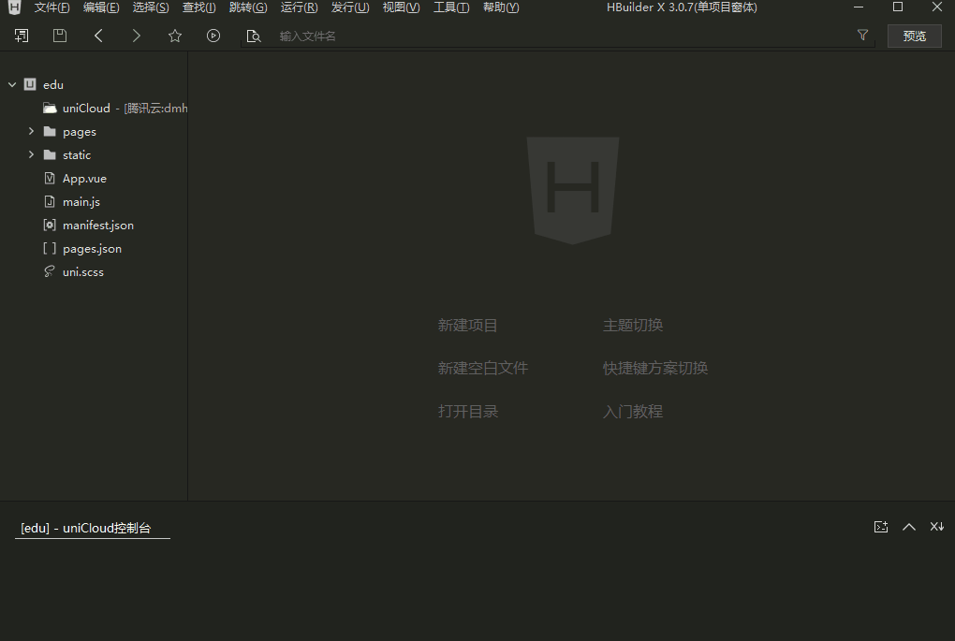This screenshot has height=641, width=955.
Task: Click the HBuilder logo icon in title bar
Action: click(x=14, y=7)
